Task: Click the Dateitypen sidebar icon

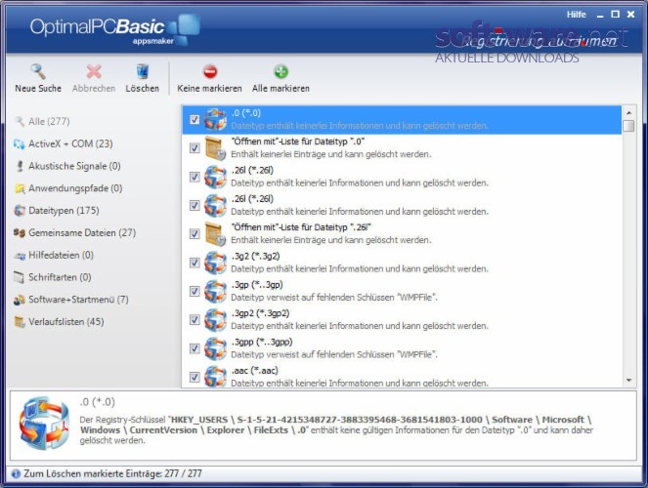Action: pos(19,211)
